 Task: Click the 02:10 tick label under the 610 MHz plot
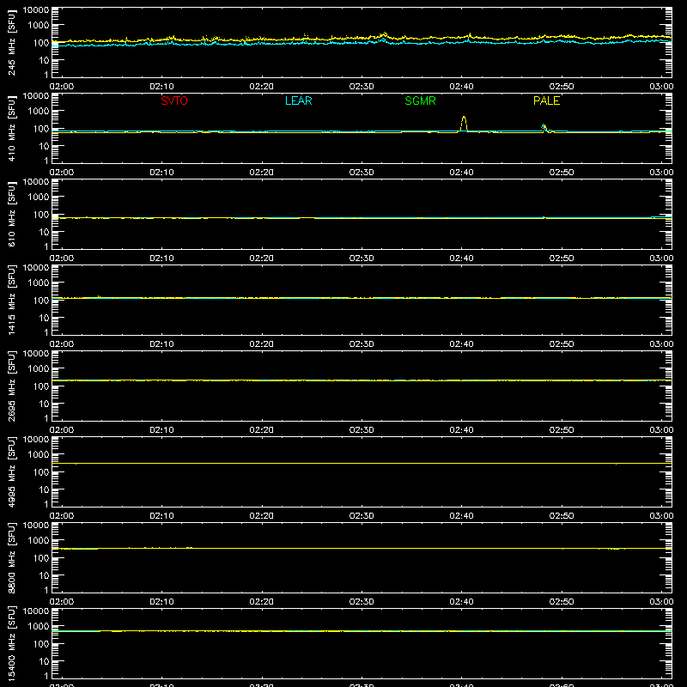pos(161,258)
